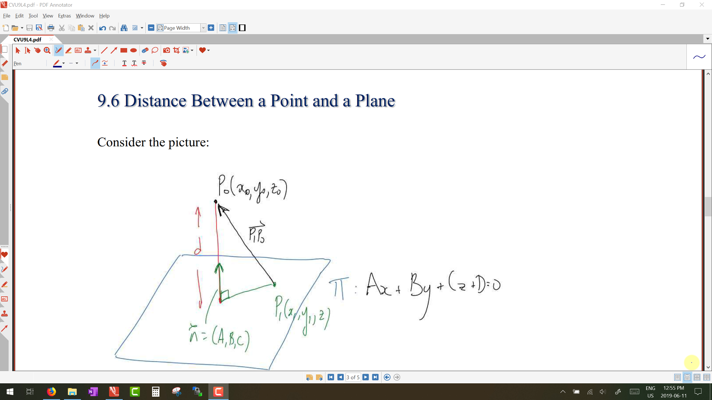
Task: Activate the Pan hand tool
Action: 37,50
